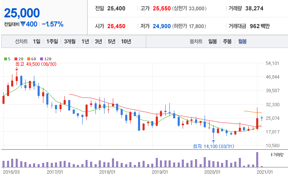Click the 2019/01 x-axis date label
This screenshot has height=179, width=288.
click(x=160, y=172)
